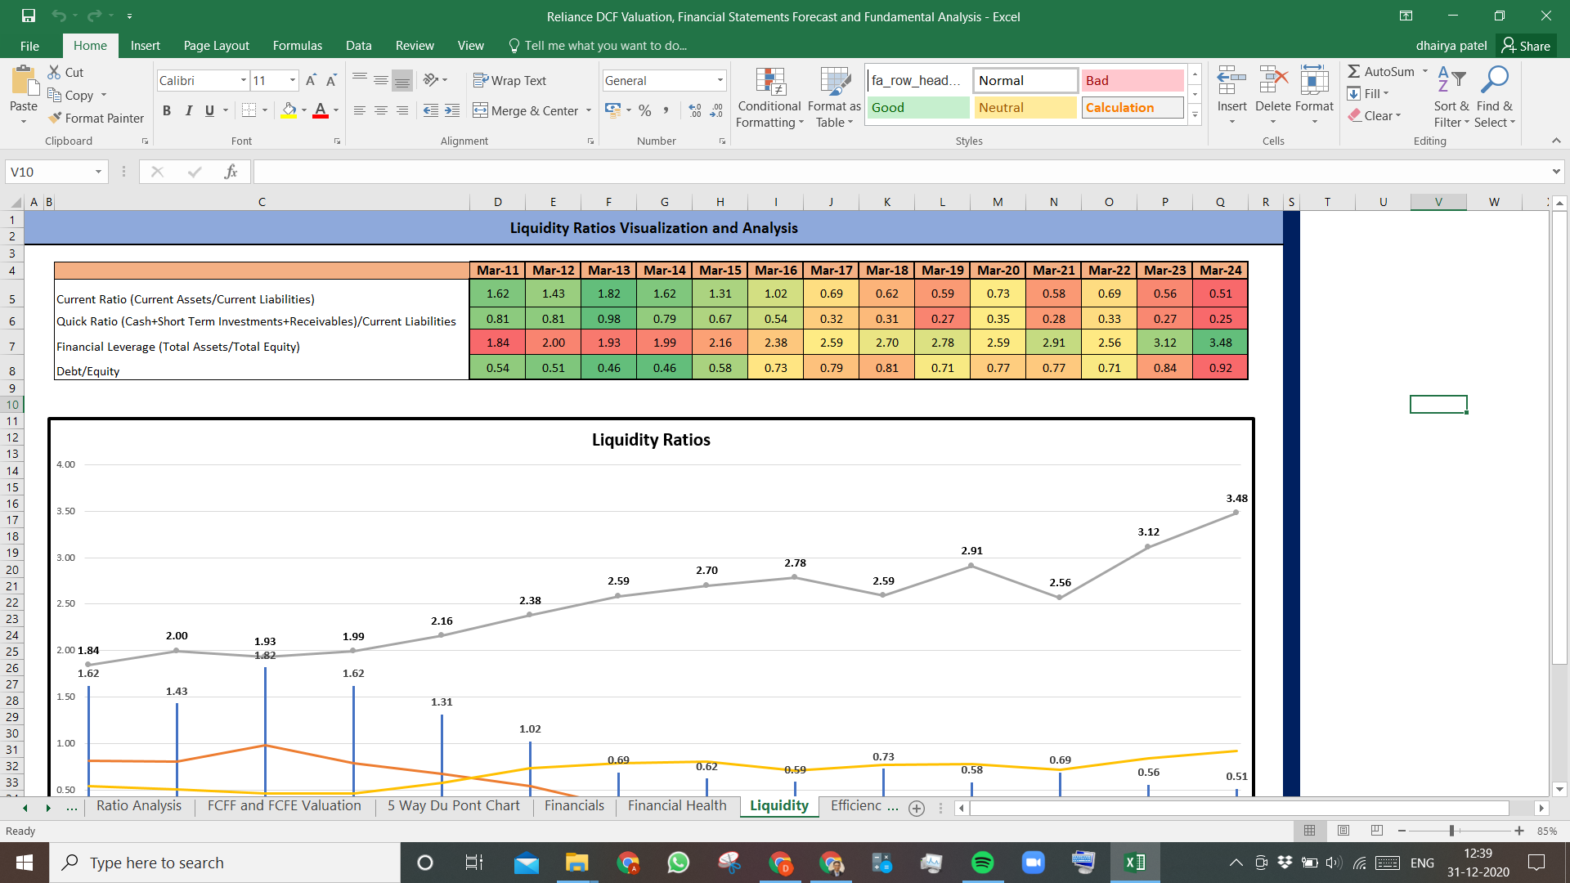Click the Wrap Text button
The height and width of the screenshot is (883, 1570).
coord(509,80)
